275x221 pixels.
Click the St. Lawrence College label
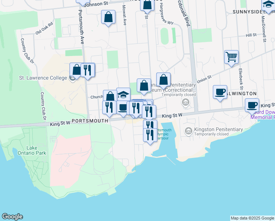pyautogui.click(x=43, y=78)
